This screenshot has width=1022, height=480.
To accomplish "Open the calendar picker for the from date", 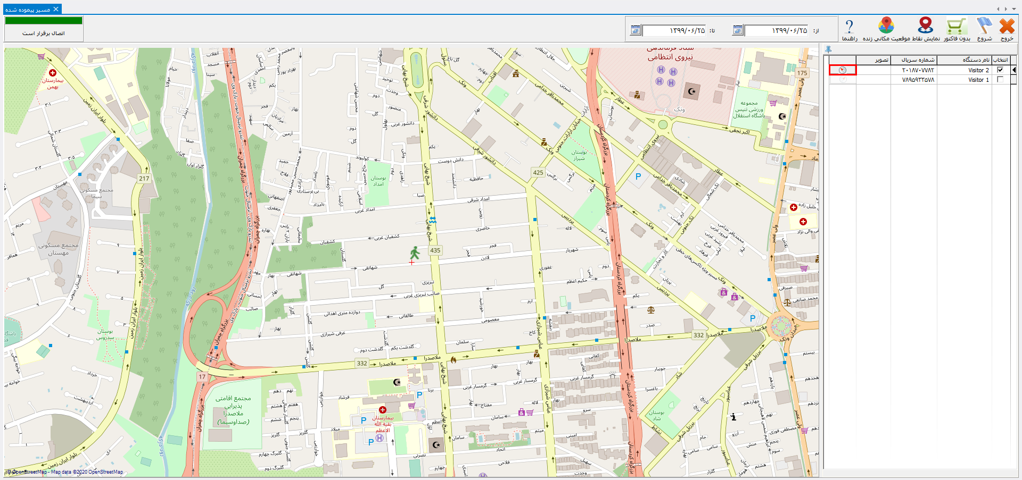I will pos(737,30).
